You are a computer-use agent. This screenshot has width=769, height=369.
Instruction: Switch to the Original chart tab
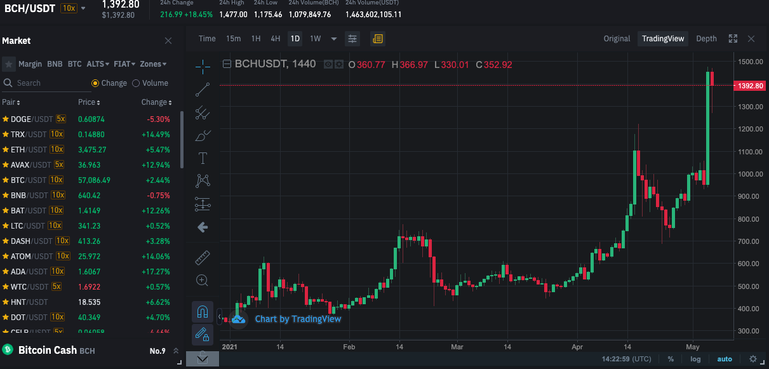click(617, 39)
